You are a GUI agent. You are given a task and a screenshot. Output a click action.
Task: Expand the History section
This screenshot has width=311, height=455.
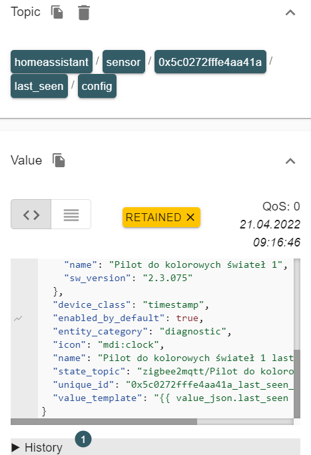(x=37, y=447)
